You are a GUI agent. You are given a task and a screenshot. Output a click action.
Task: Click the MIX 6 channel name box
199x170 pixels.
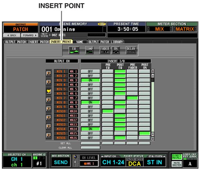[61, 94]
